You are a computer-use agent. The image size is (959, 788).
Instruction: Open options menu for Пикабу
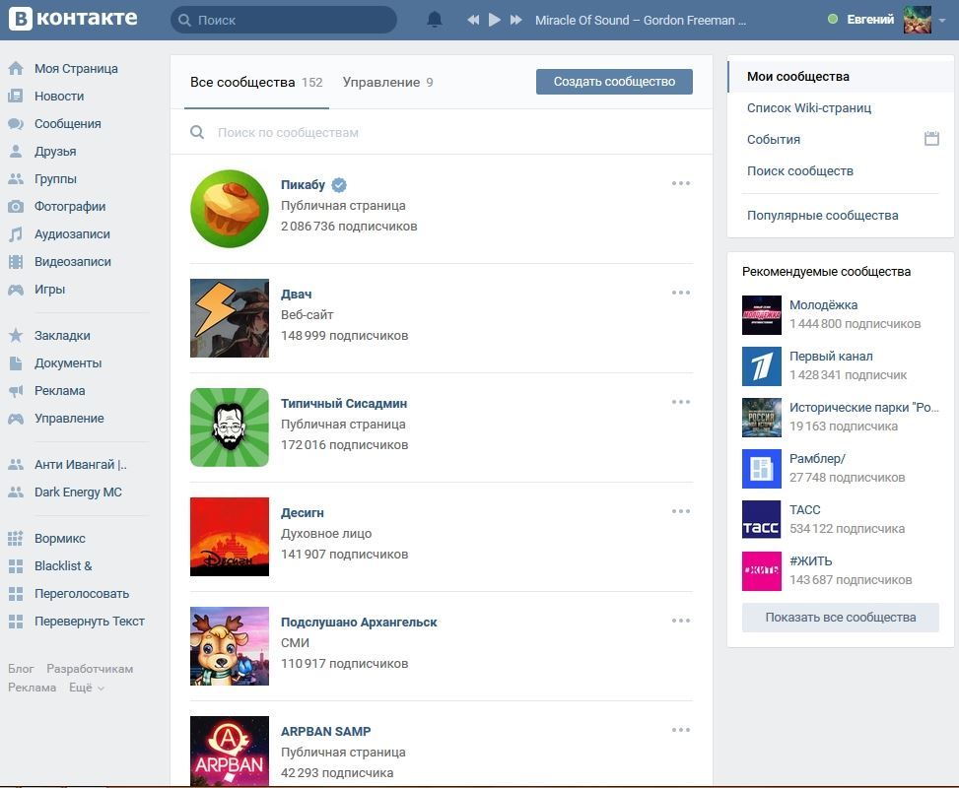click(x=681, y=183)
